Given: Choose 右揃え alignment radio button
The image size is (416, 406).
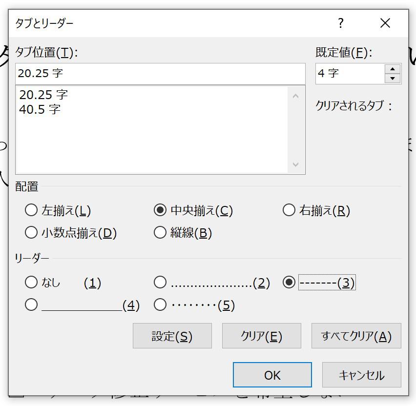Looking at the screenshot, I should pyautogui.click(x=289, y=210).
